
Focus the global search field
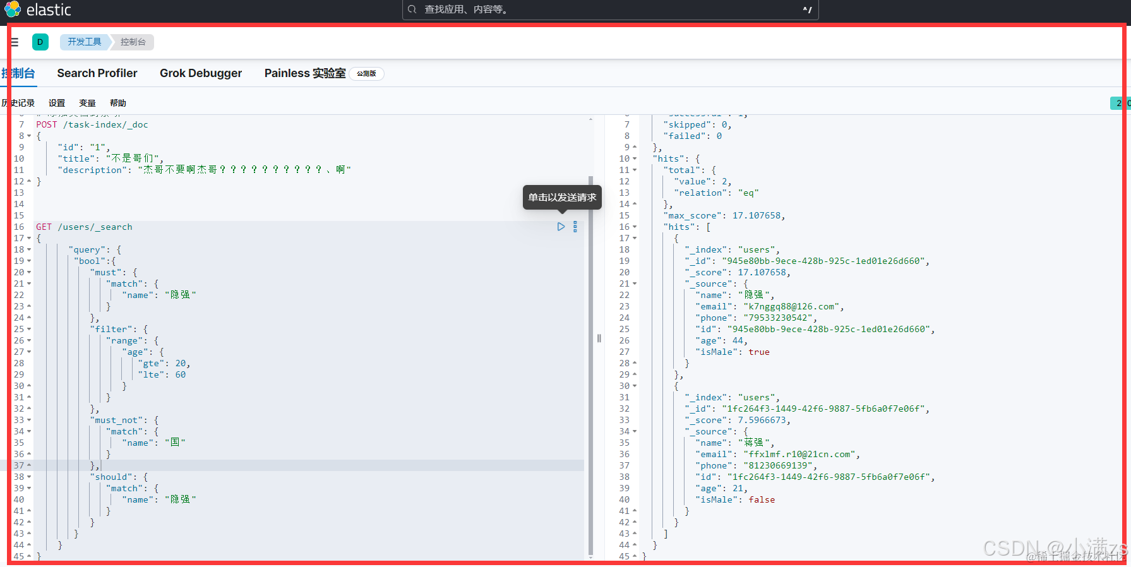coord(610,9)
